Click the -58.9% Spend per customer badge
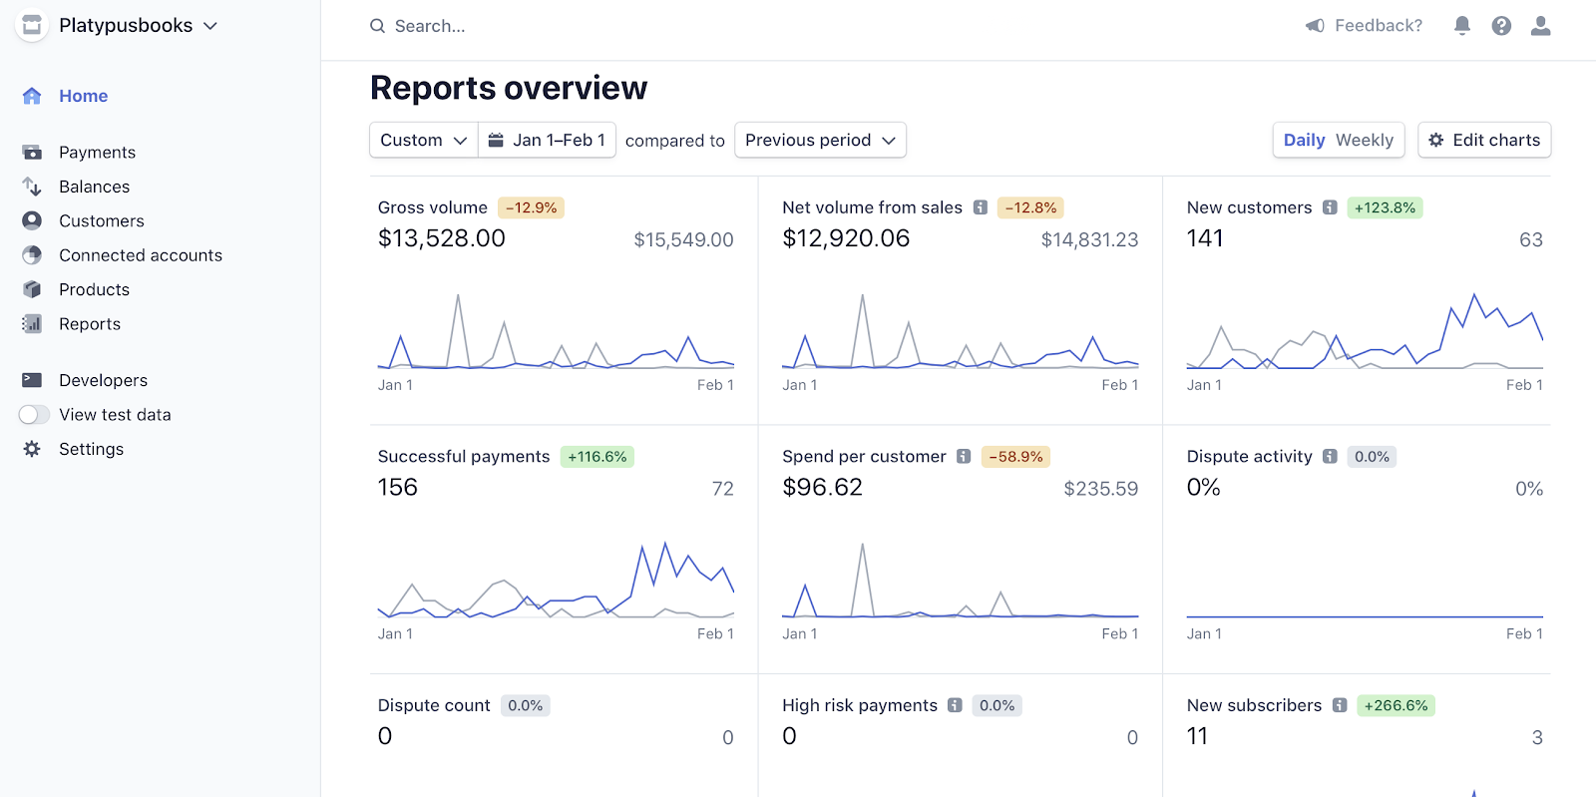 click(1015, 457)
